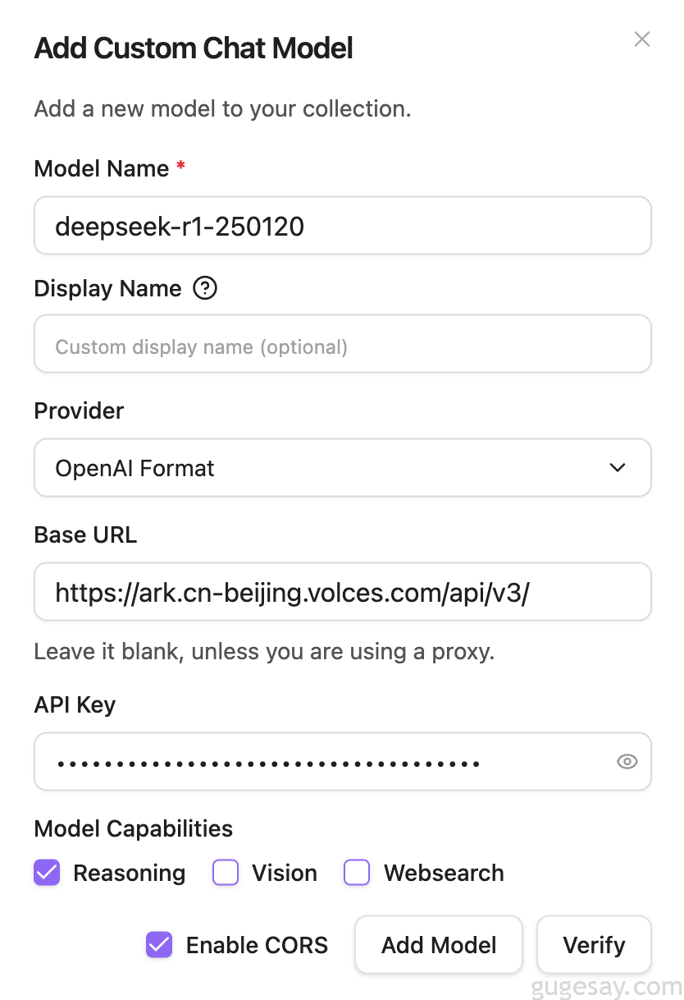Screen dimensions: 684x1000
Task: Expand the Provider dropdown chevron
Action: 618,468
